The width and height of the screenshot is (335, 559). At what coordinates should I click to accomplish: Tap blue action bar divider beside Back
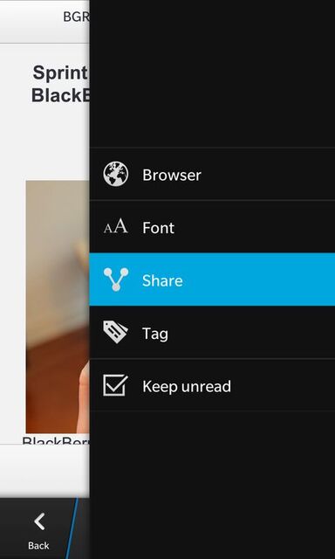(72, 528)
